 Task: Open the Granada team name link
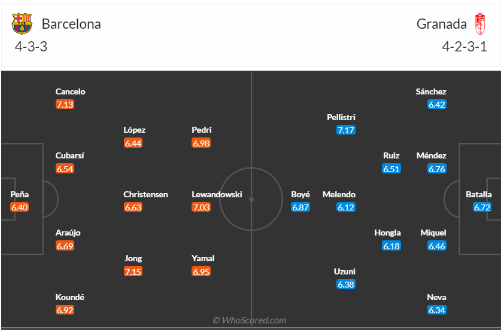tap(442, 24)
